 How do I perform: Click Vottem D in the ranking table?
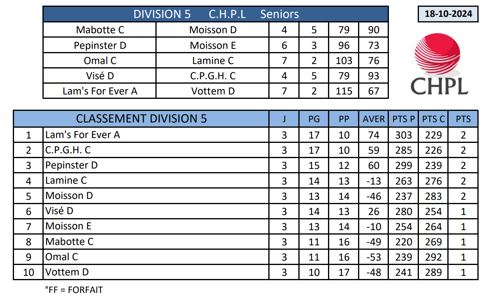click(67, 272)
